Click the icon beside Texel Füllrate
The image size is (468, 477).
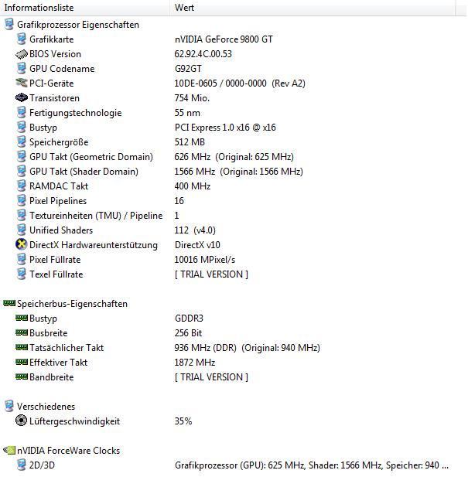22,274
